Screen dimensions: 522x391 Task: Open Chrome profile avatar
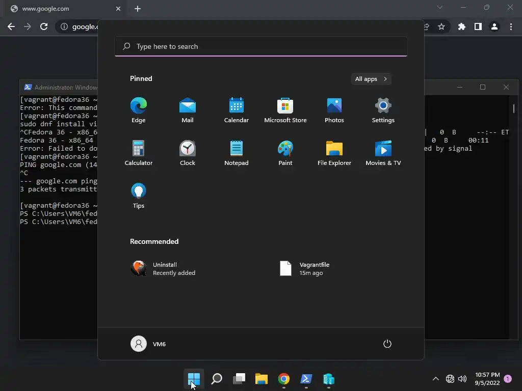494,26
